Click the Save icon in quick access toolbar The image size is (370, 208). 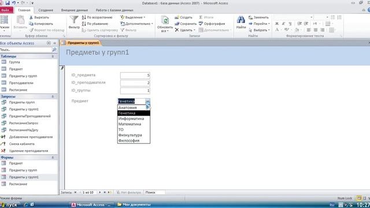[x=8, y=3]
